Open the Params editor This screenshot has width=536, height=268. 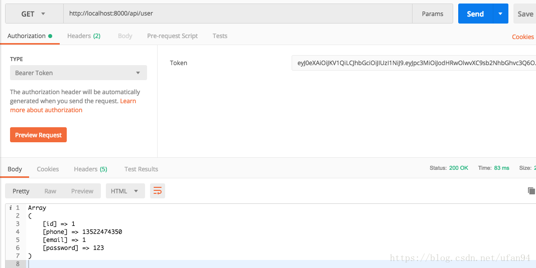tap(433, 14)
